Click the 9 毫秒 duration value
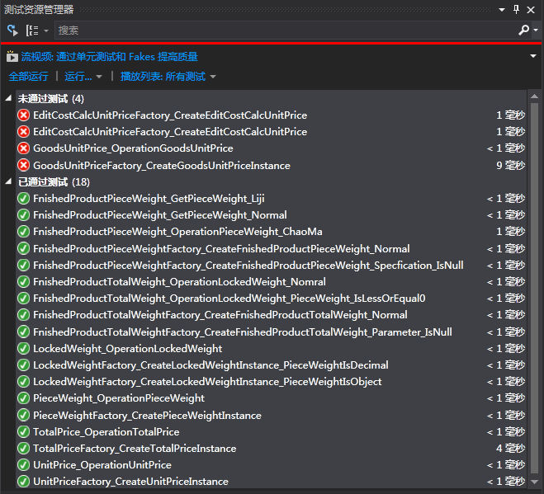Image resolution: width=544 pixels, height=494 pixels. click(510, 166)
